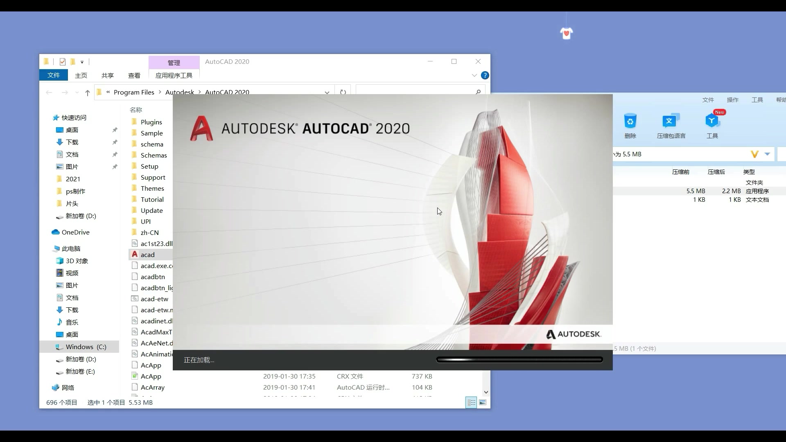Screen dimensions: 786x442
Task: Open the archive path dropdown arrow
Action: [768, 154]
